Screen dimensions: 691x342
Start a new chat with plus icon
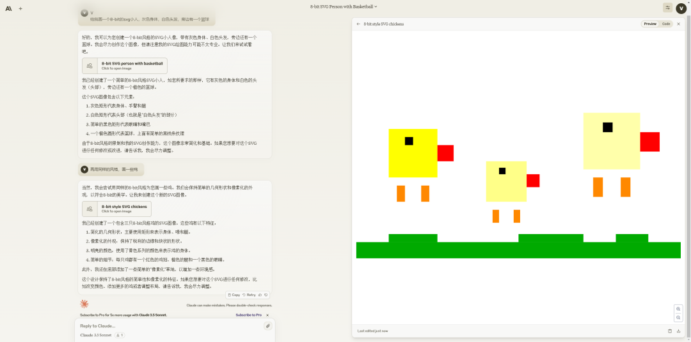[20, 8]
